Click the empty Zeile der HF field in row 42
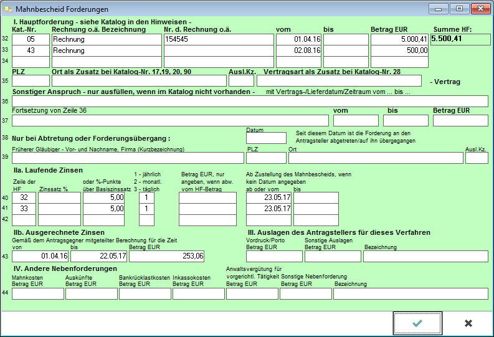 (24, 220)
